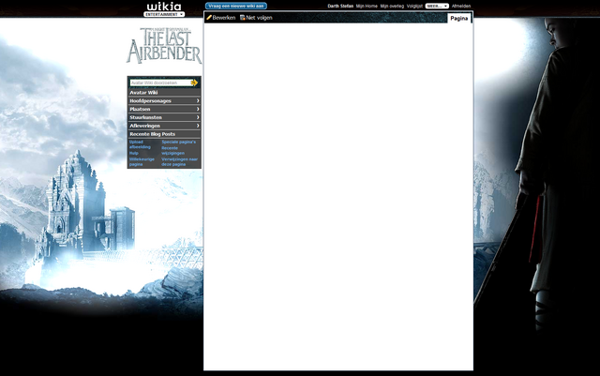Open Recente Blog Posts menu item
600x376 pixels.
pos(164,134)
